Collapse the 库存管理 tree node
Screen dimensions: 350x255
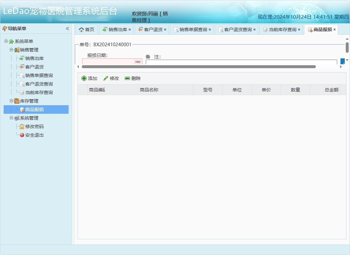point(11,101)
